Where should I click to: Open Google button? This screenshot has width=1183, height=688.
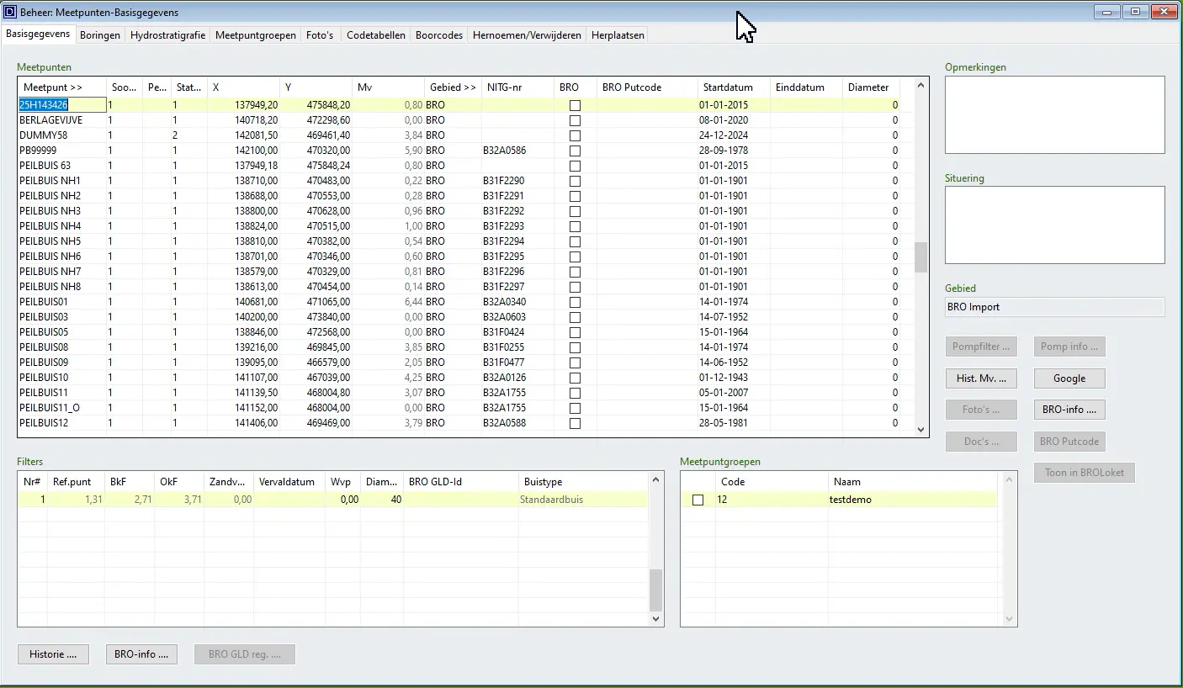(1069, 378)
